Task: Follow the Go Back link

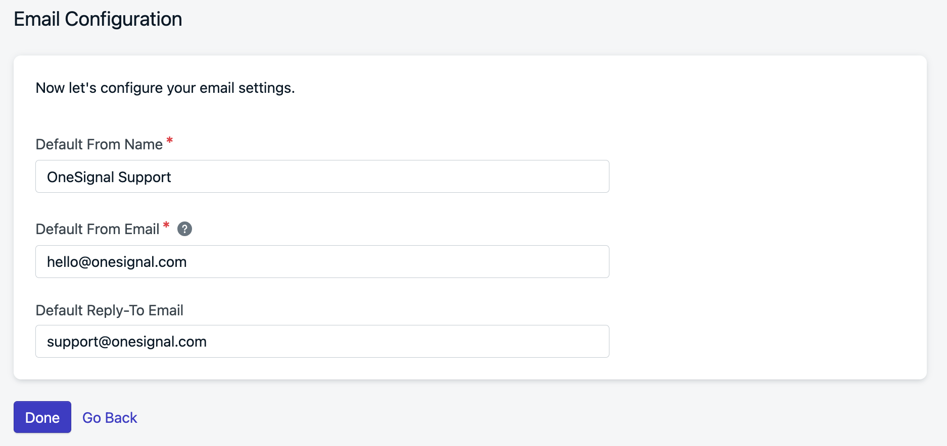Action: pyautogui.click(x=110, y=418)
